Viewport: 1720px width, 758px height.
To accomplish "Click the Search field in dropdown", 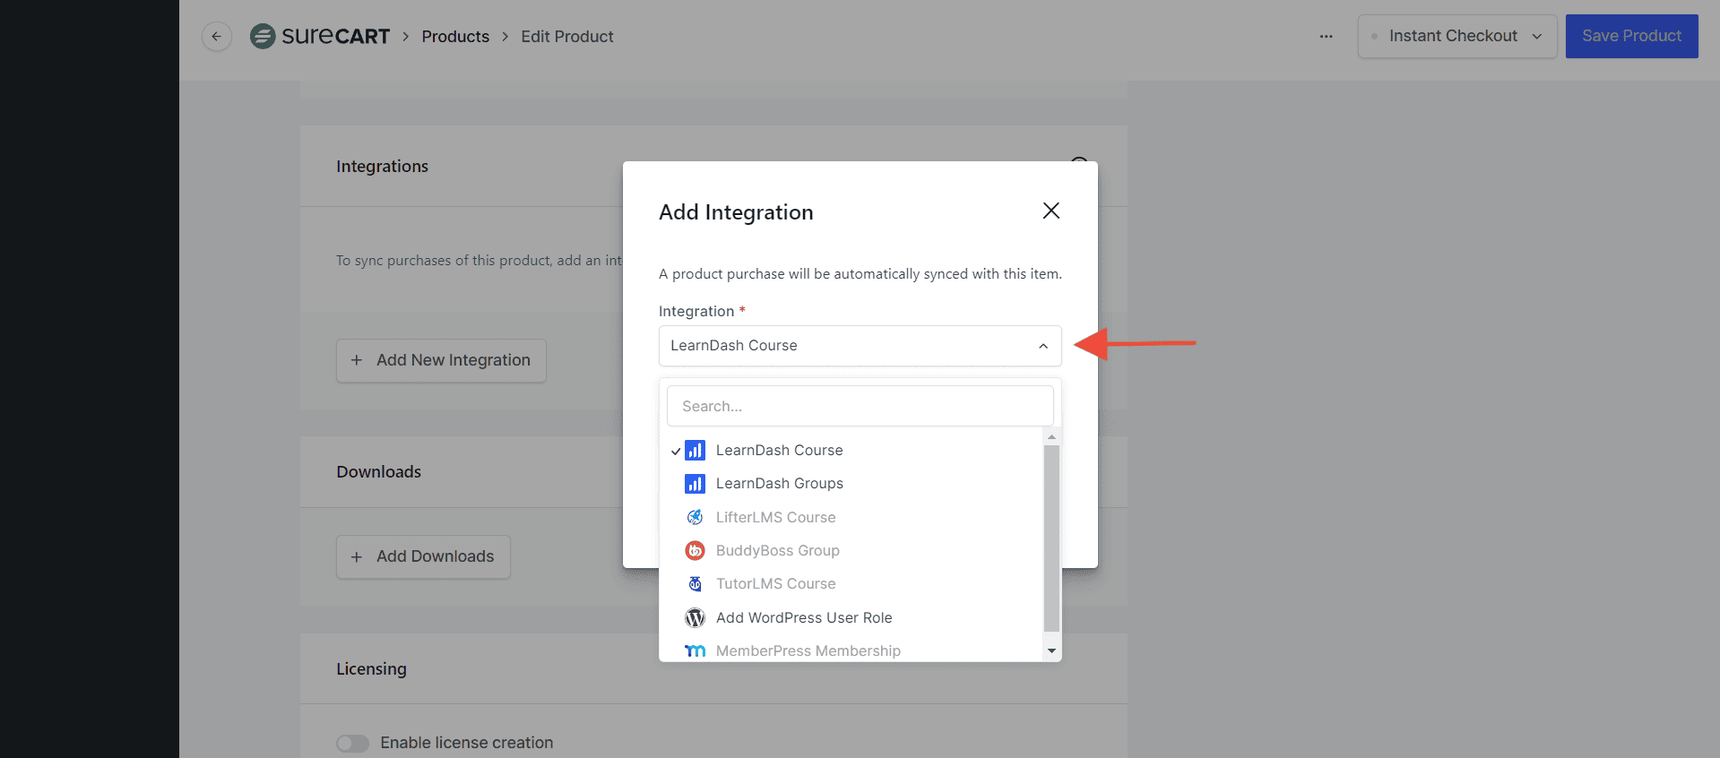I will click(x=860, y=406).
